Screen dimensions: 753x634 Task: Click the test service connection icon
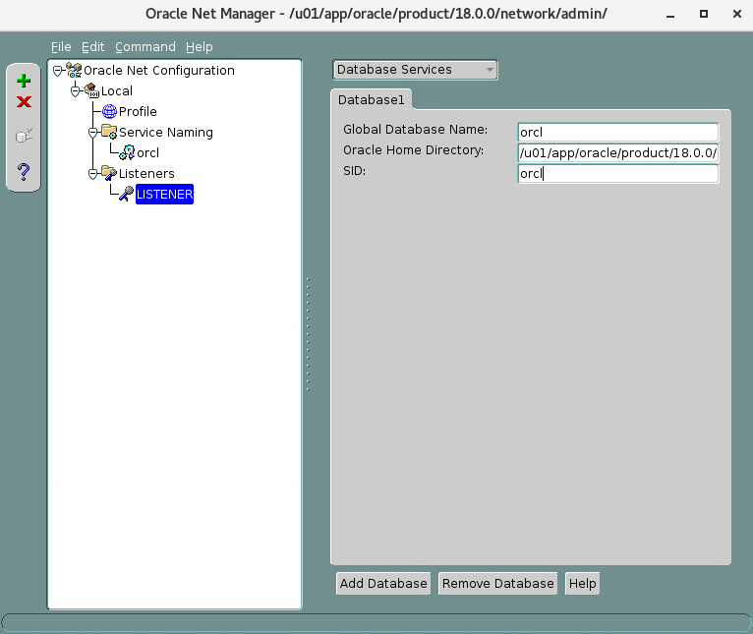click(24, 136)
